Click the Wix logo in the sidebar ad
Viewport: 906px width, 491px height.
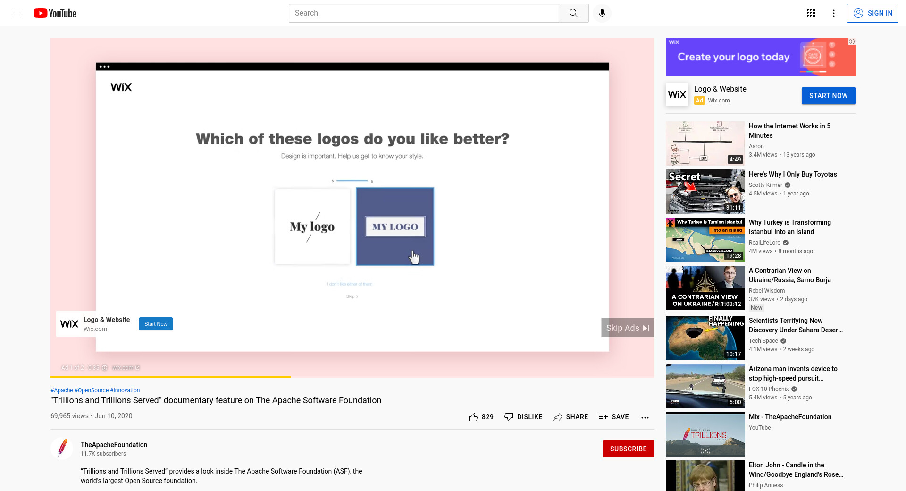[677, 94]
